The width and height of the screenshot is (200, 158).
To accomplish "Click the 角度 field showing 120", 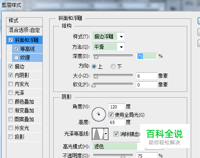I will pos(117,107).
